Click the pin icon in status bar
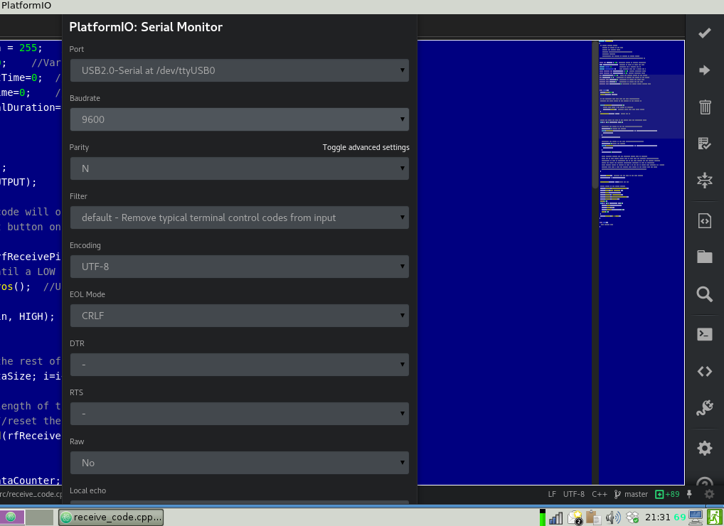Image resolution: width=724 pixels, height=526 pixels. [689, 494]
